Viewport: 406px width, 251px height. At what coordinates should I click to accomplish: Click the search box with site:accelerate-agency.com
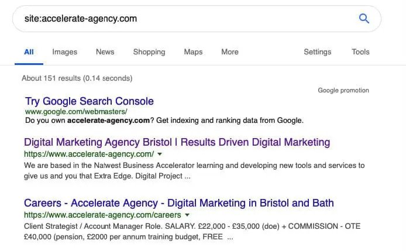tap(176, 19)
